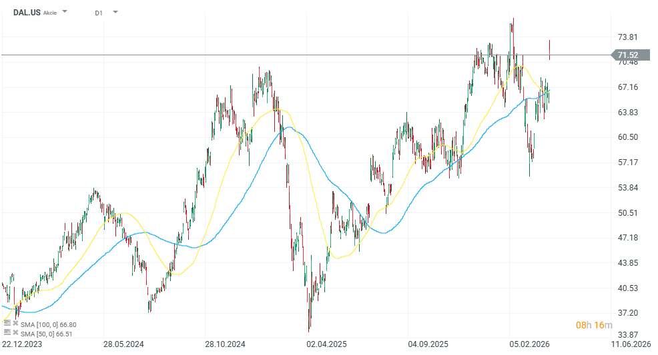Click the DAL.US ticker name
This screenshot has height=355, width=658.
pos(26,12)
